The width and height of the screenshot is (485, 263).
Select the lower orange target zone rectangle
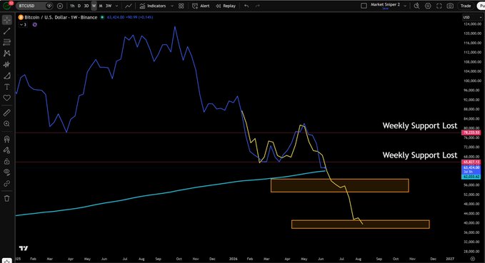point(360,224)
